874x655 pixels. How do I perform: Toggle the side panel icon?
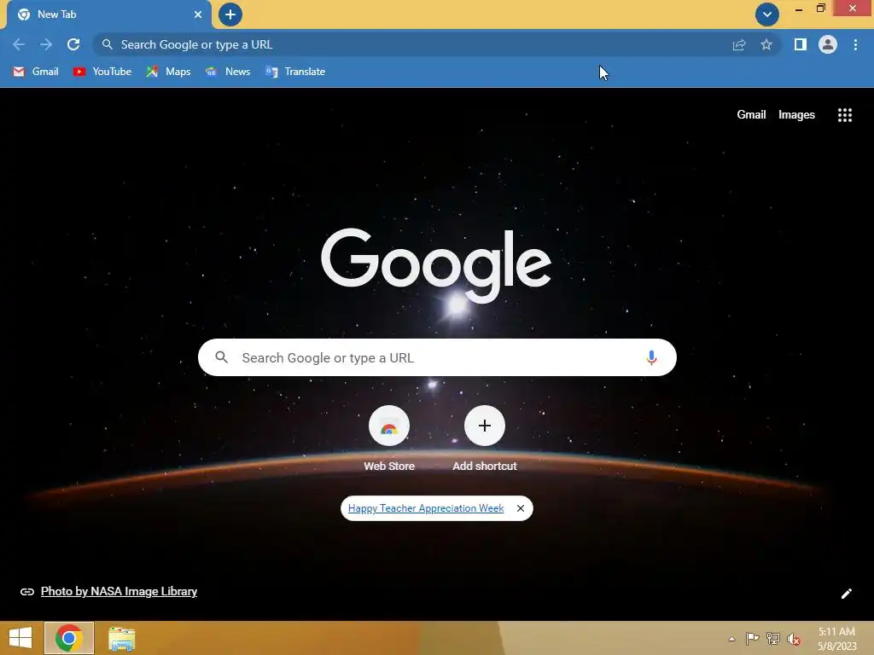tap(801, 44)
